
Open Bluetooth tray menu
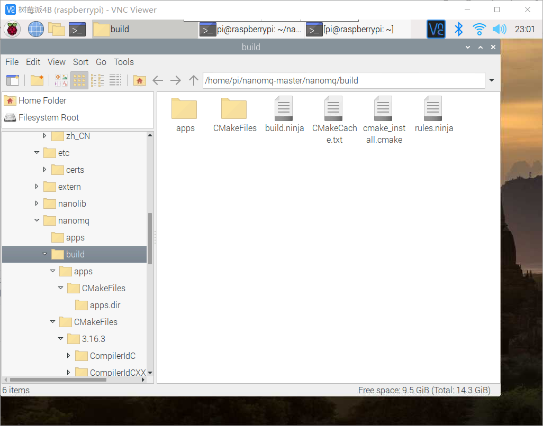point(458,29)
